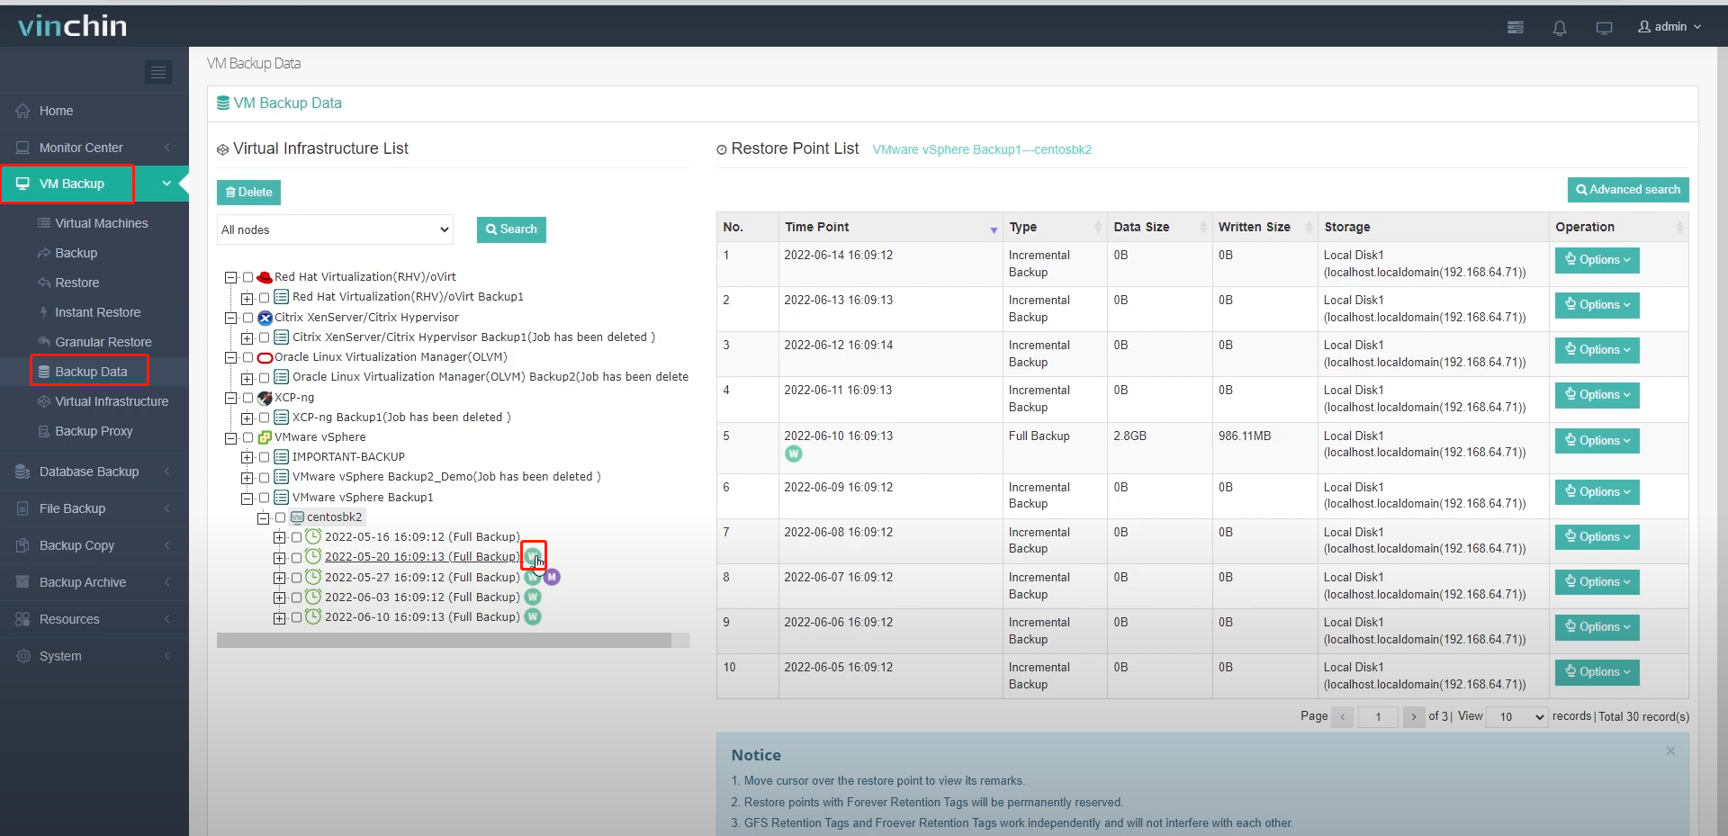Click the centosbk2 VM icon
This screenshot has height=836, width=1728.
coord(297,517)
